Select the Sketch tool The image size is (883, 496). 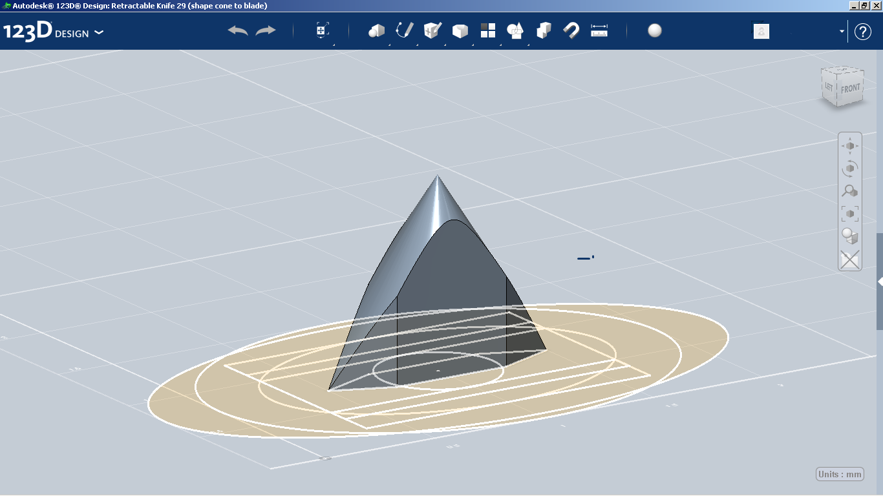(x=405, y=30)
